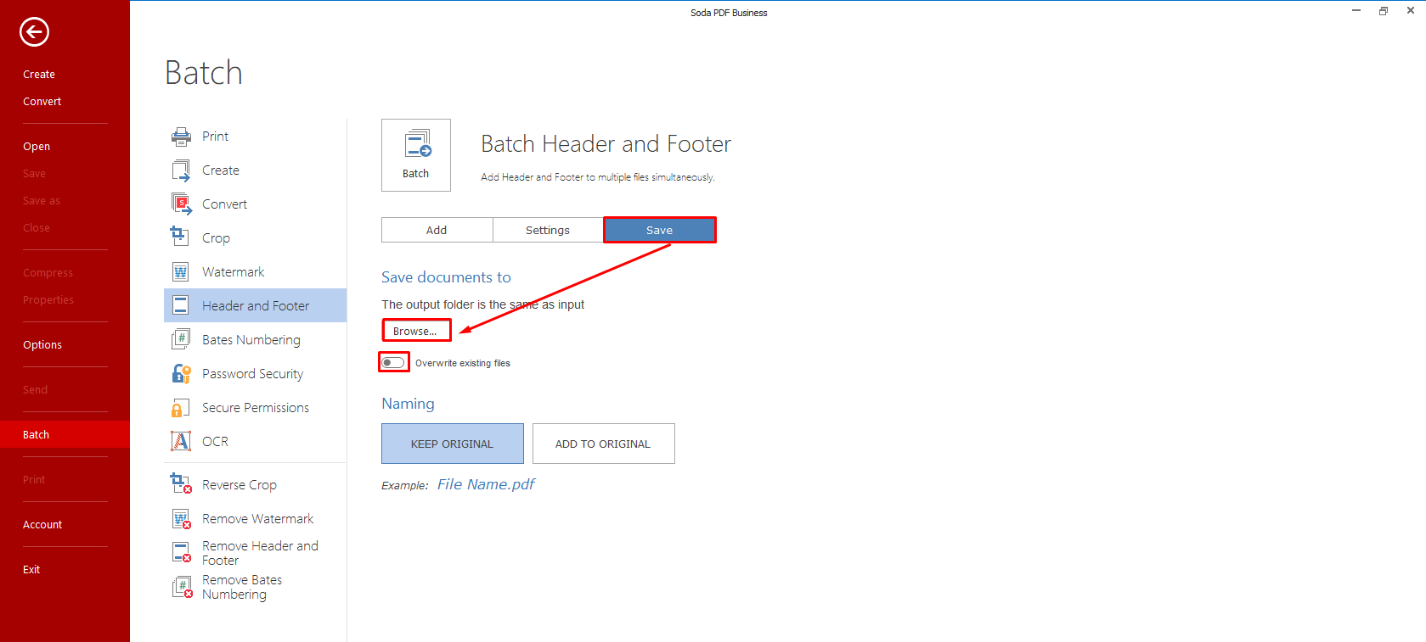Select the Print batch item label
The width and height of the screenshot is (1426, 642).
click(215, 137)
